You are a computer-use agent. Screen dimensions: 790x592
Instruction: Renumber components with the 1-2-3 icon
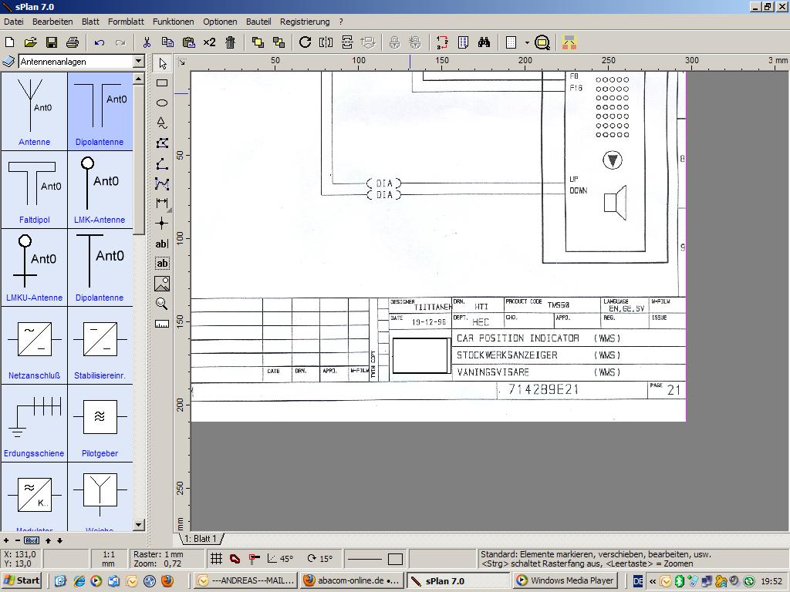tap(442, 42)
